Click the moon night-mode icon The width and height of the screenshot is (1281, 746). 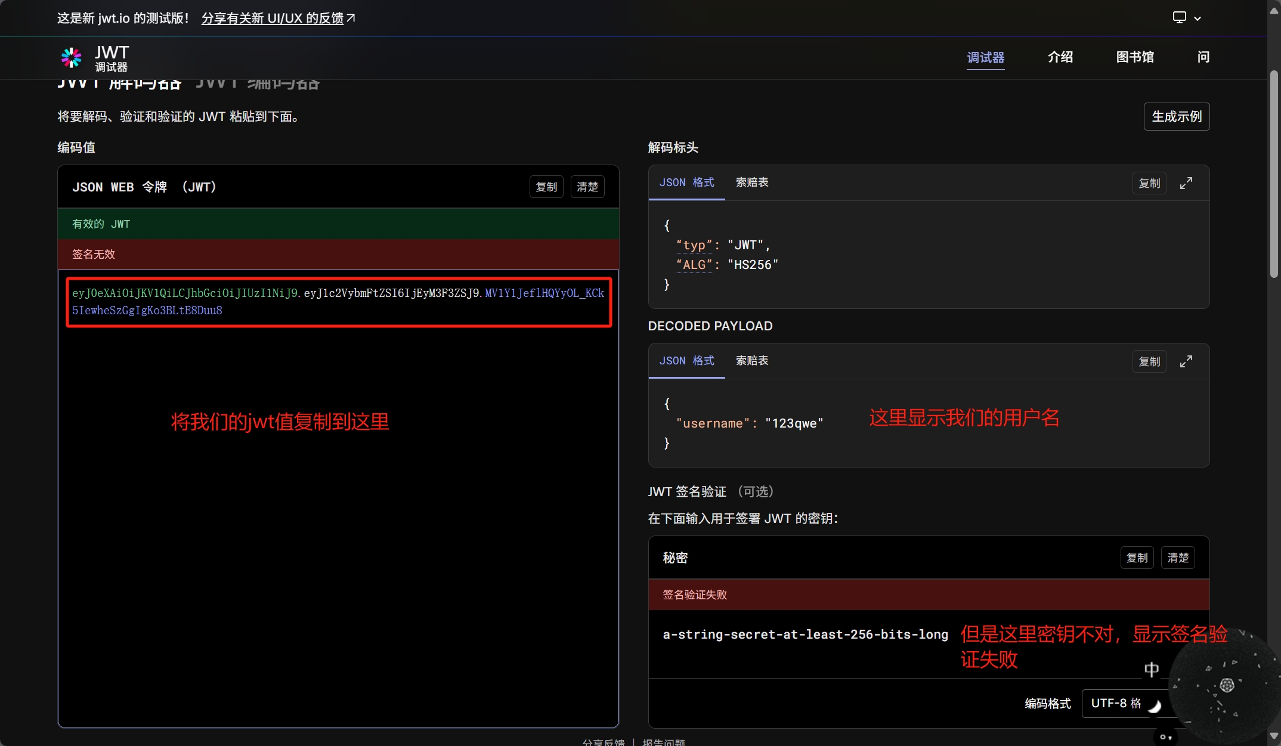[x=1155, y=706]
